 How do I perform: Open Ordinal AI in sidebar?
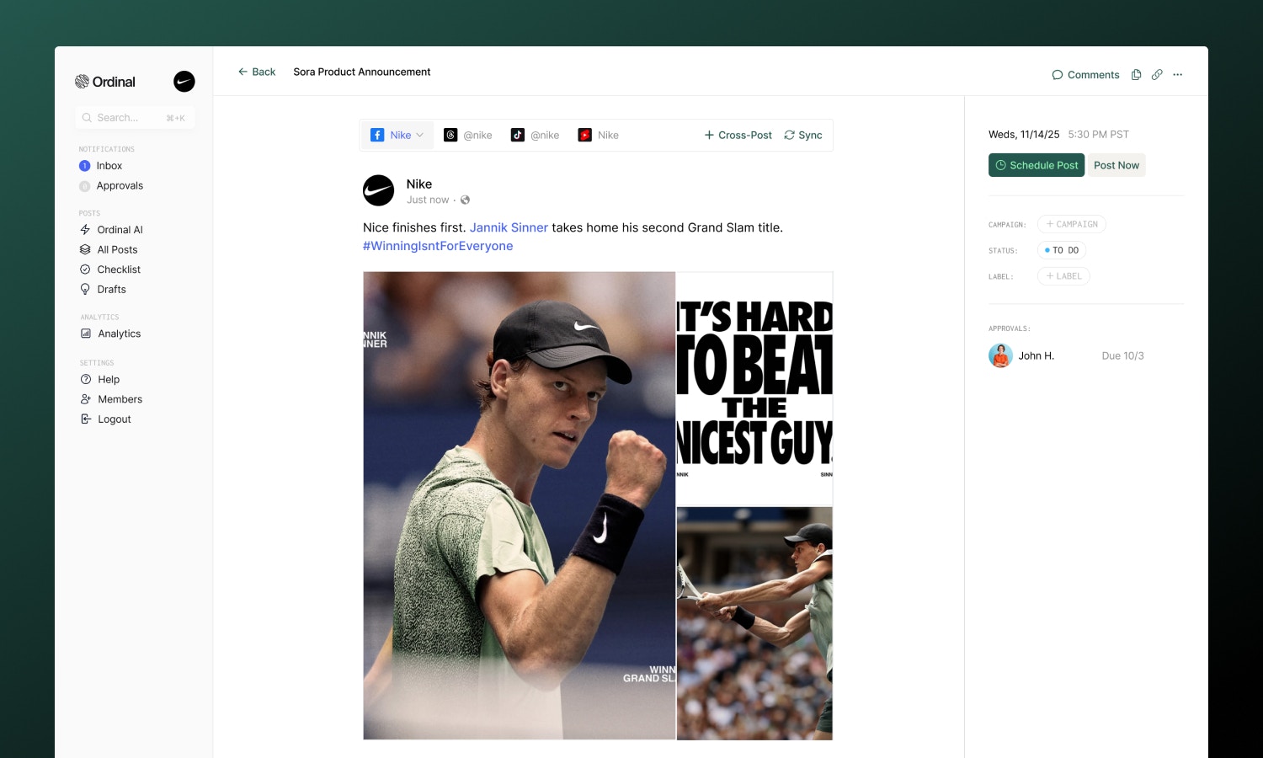(x=120, y=230)
